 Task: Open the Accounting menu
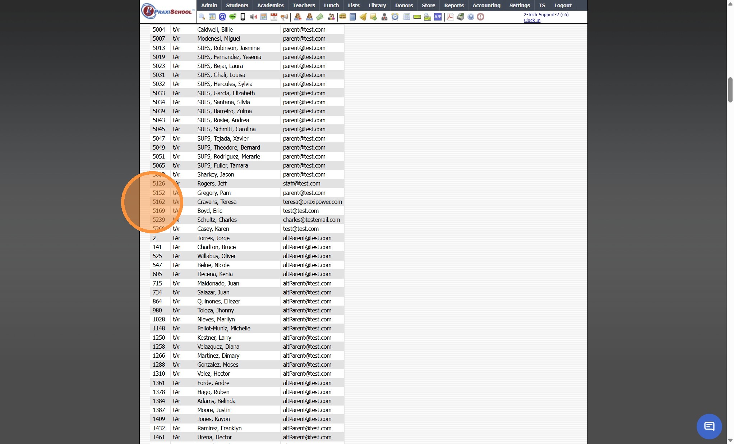486,5
